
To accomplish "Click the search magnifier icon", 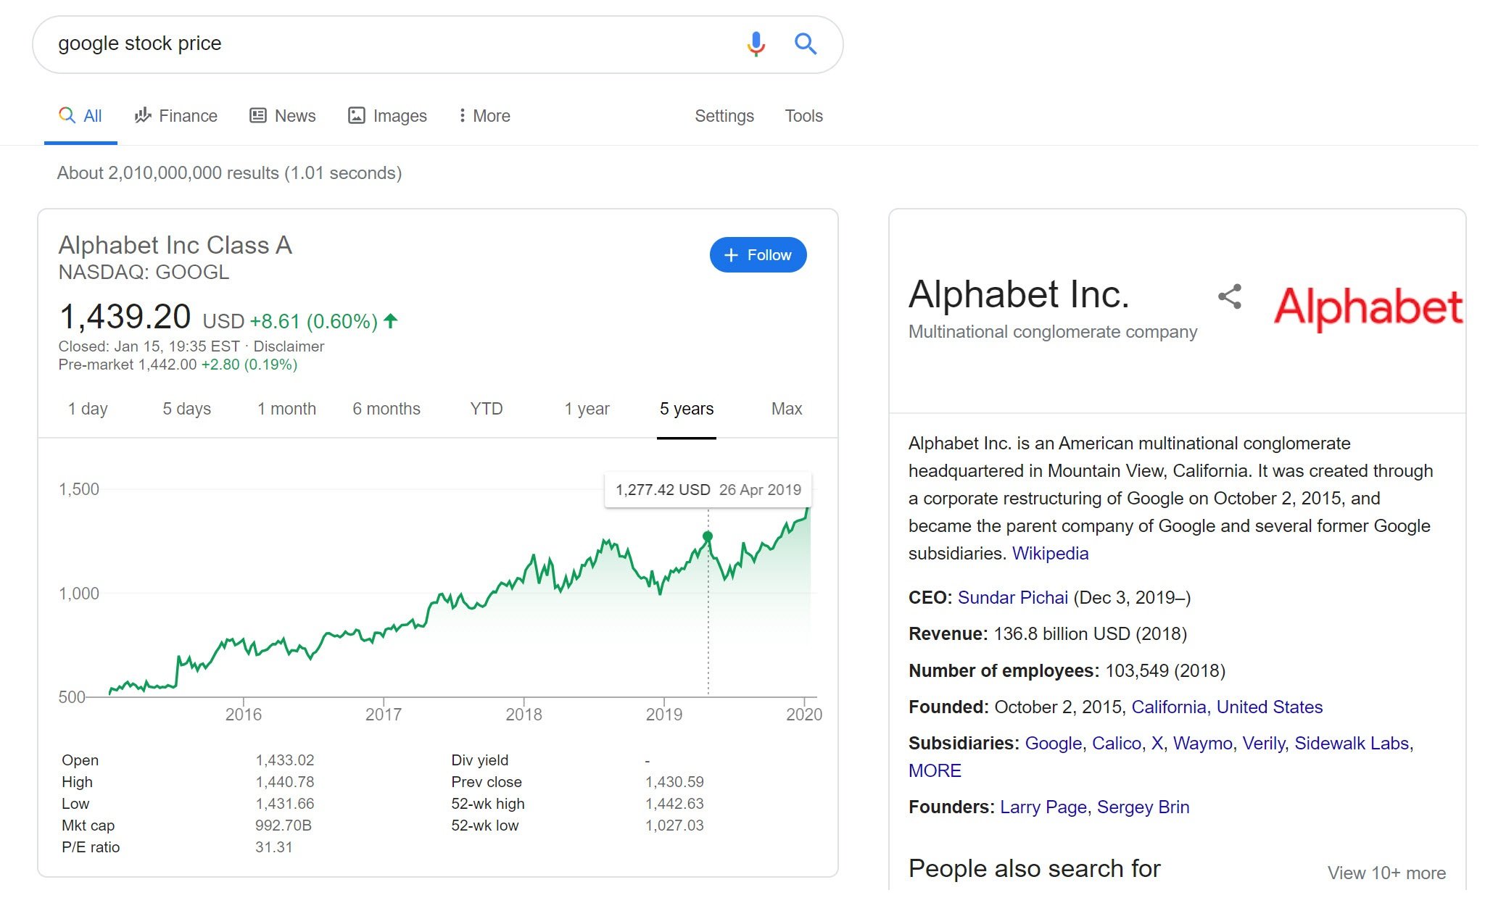I will tap(805, 43).
